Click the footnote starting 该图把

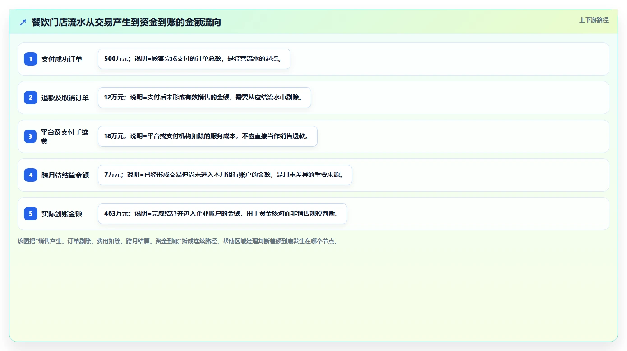point(177,241)
